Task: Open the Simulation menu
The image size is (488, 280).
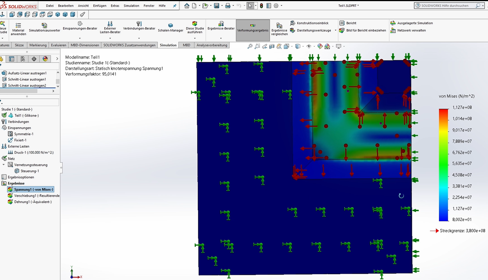Action: pyautogui.click(x=131, y=6)
